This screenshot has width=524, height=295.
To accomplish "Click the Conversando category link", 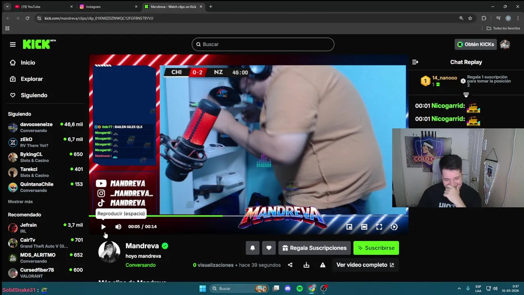I will click(140, 265).
